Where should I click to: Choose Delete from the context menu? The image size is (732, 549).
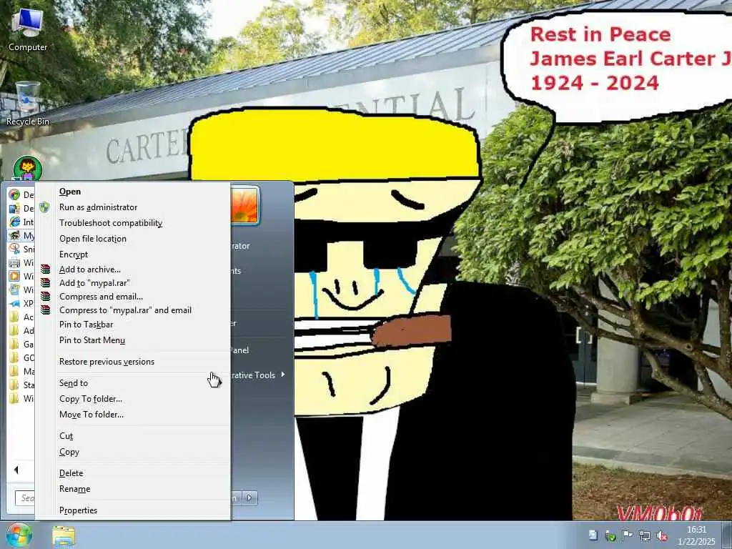point(132,473)
